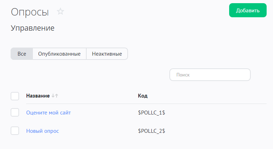Click the Код column header
This screenshot has height=149, width=273.
click(x=143, y=96)
